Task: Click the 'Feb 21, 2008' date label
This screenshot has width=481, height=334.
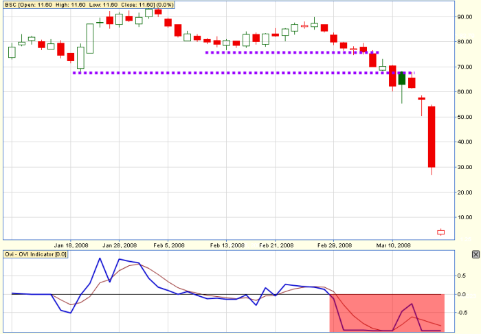Action: point(276,245)
